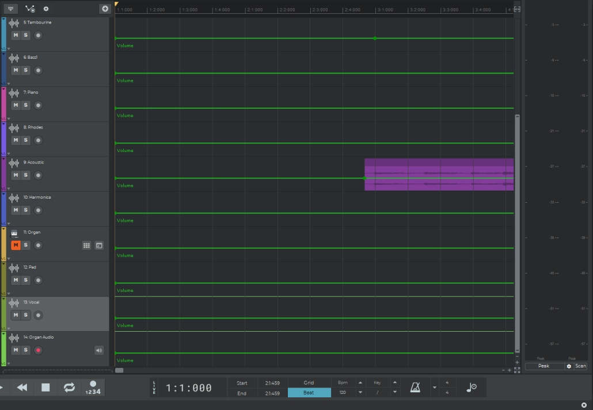Select the Beat snap option
This screenshot has width=593, height=410.
click(x=309, y=393)
